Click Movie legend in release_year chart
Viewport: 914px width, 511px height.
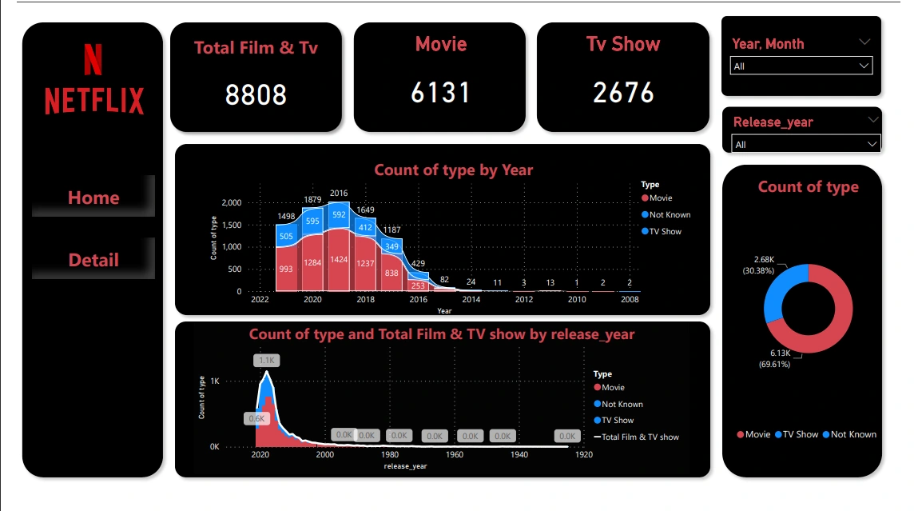(x=609, y=387)
